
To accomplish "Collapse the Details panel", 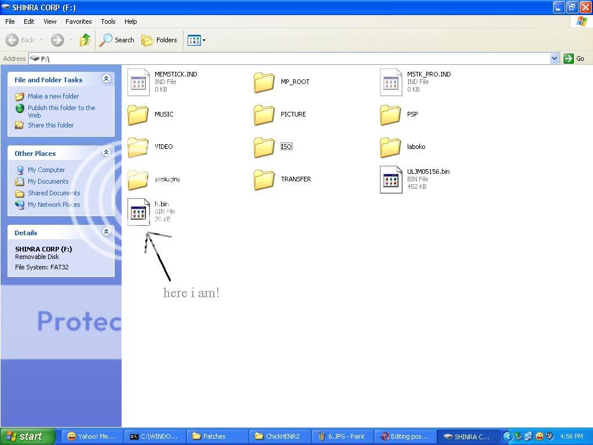I will pos(107,232).
